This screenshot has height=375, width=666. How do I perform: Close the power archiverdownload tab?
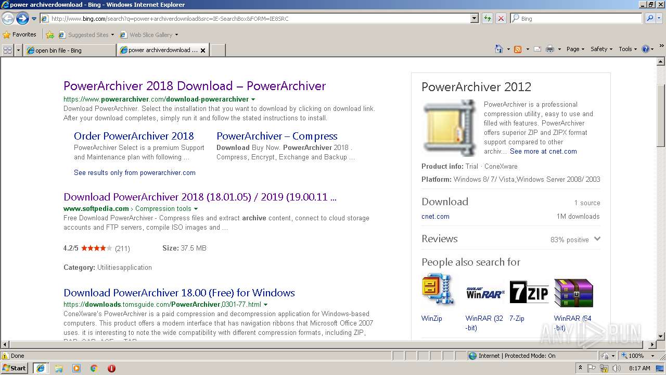[x=203, y=51]
